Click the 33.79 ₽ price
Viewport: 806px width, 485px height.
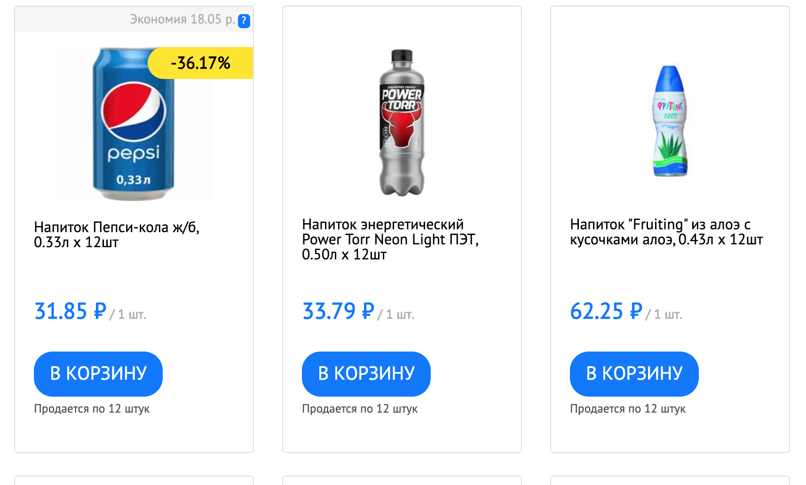pos(338,311)
